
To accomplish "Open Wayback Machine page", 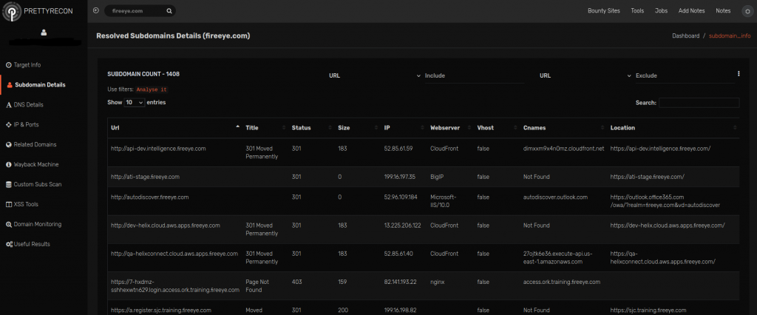I will click(36, 165).
